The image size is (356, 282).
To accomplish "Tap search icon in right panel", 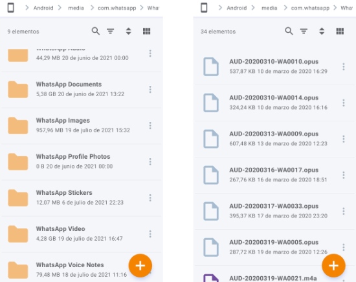I will coord(289,31).
